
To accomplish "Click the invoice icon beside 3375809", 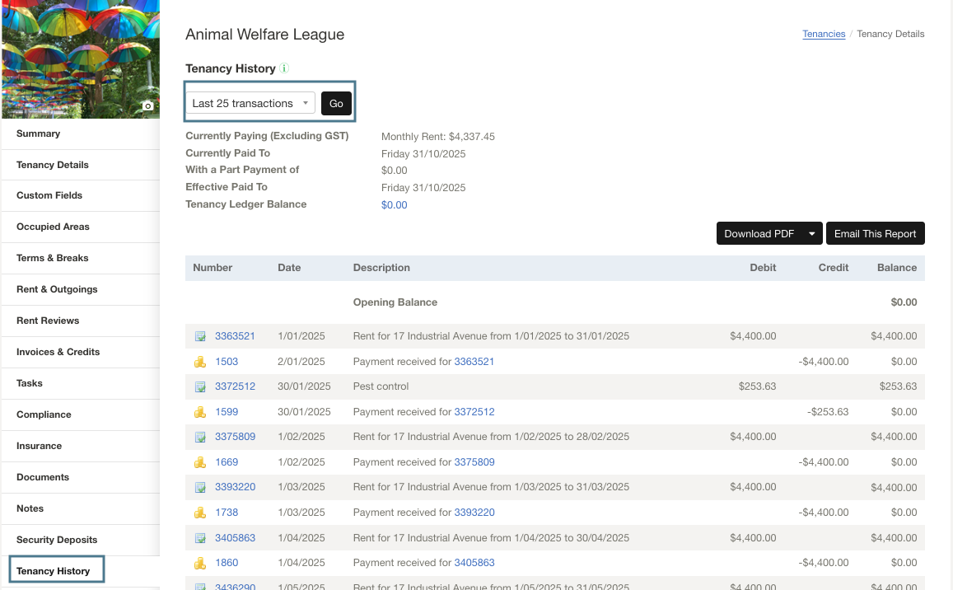I will (199, 436).
